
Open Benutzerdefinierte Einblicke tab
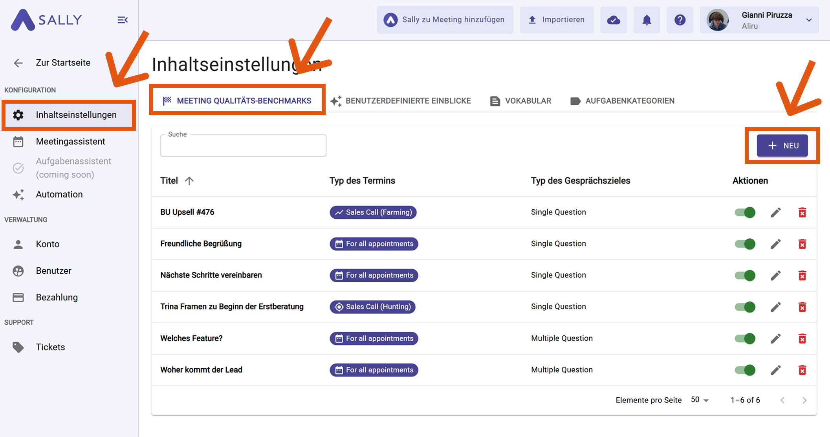tap(401, 101)
